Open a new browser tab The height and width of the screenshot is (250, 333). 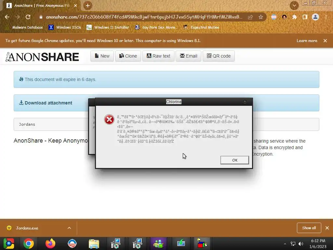pos(88,6)
